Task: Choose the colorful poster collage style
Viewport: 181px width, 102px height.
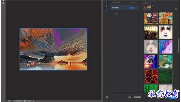Action: [166, 18]
